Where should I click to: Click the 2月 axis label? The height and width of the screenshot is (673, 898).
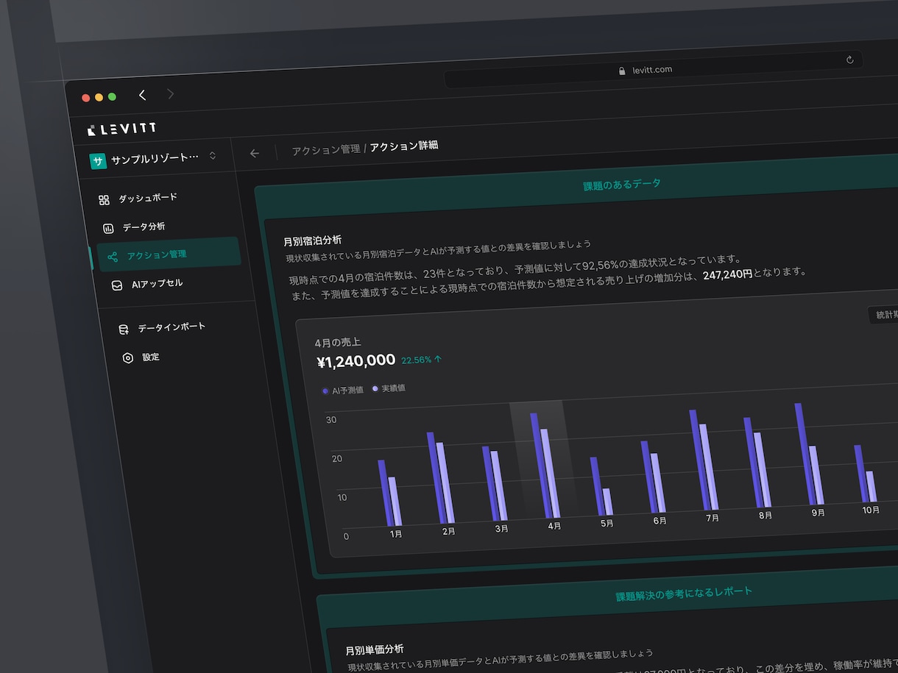click(449, 530)
